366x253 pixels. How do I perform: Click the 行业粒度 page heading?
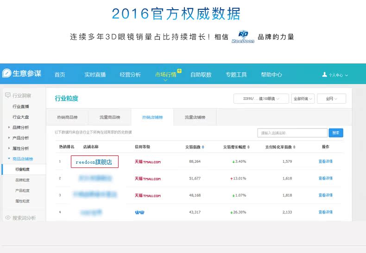67,99
